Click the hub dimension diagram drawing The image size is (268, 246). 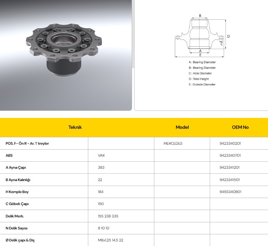point(200,35)
